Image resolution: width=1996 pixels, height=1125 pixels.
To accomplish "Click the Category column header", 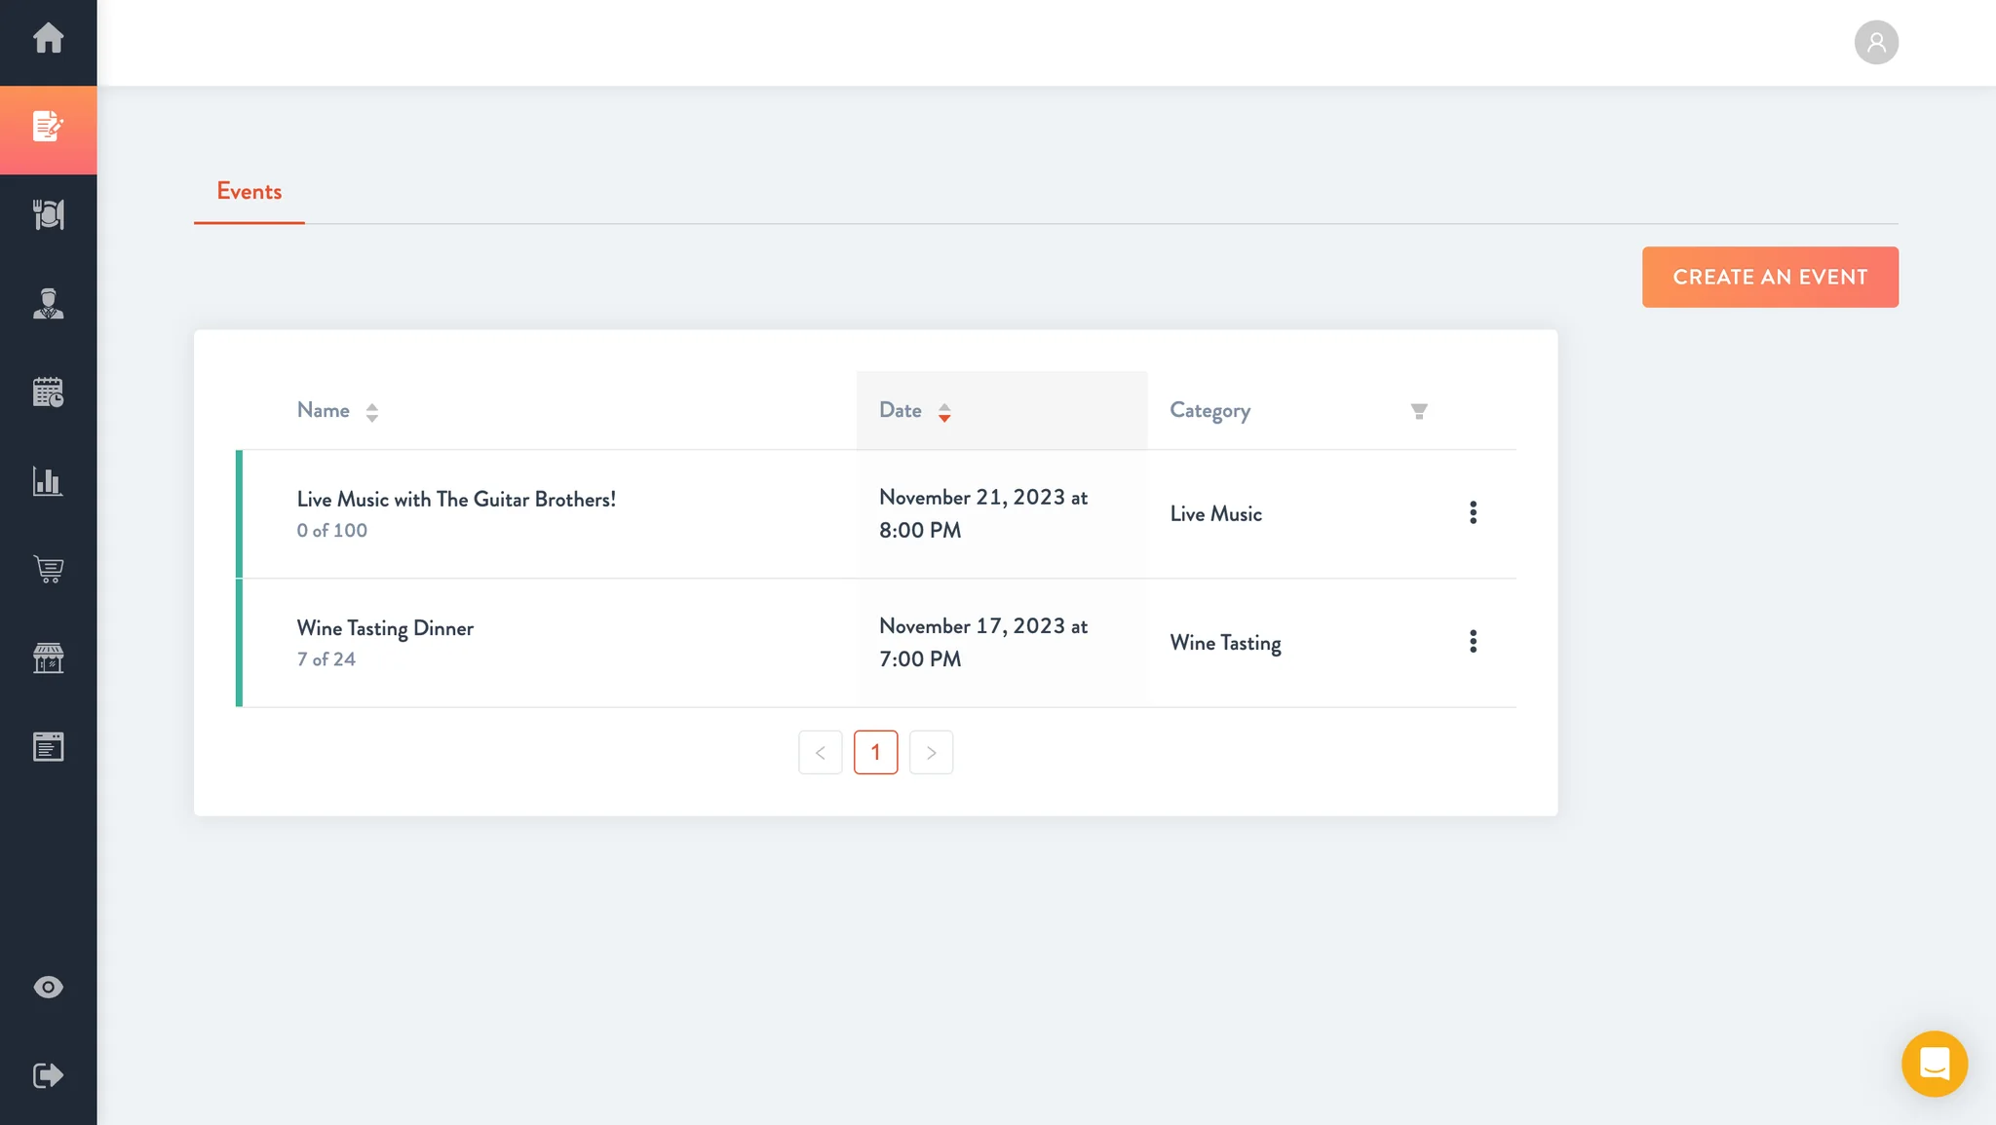I will (1209, 411).
